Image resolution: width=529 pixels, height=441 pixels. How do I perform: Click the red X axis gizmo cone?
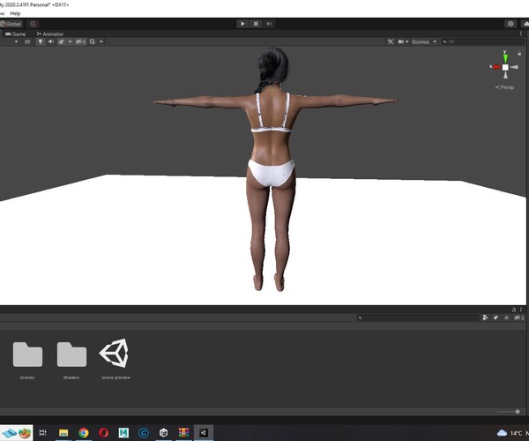(496, 67)
